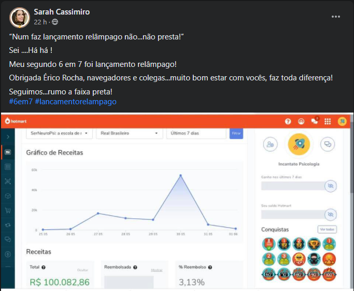Open the #6em7 hashtag
This screenshot has width=354, height=291.
(x=21, y=102)
